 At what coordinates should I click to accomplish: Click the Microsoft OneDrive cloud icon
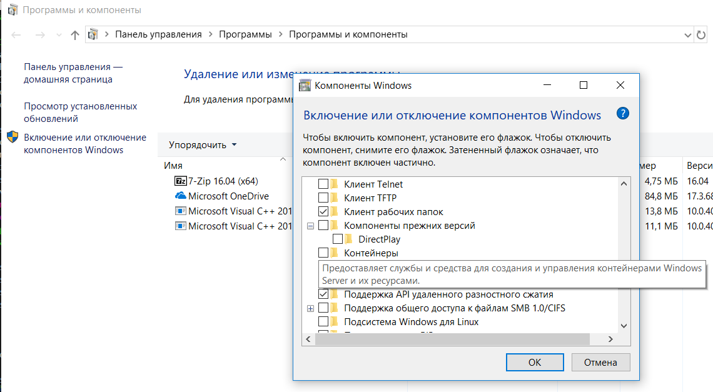(181, 196)
